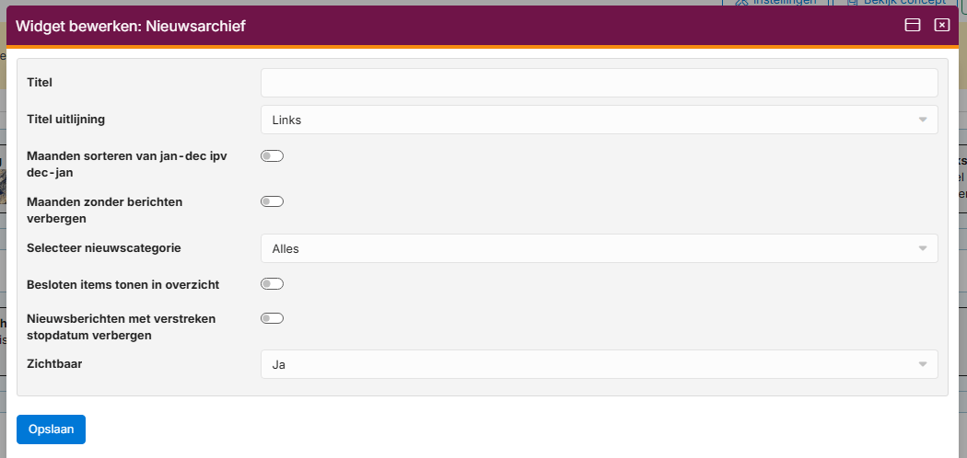Image resolution: width=967 pixels, height=458 pixels.
Task: Click the Selecteer nieuwscategorie label
Action: pos(104,247)
